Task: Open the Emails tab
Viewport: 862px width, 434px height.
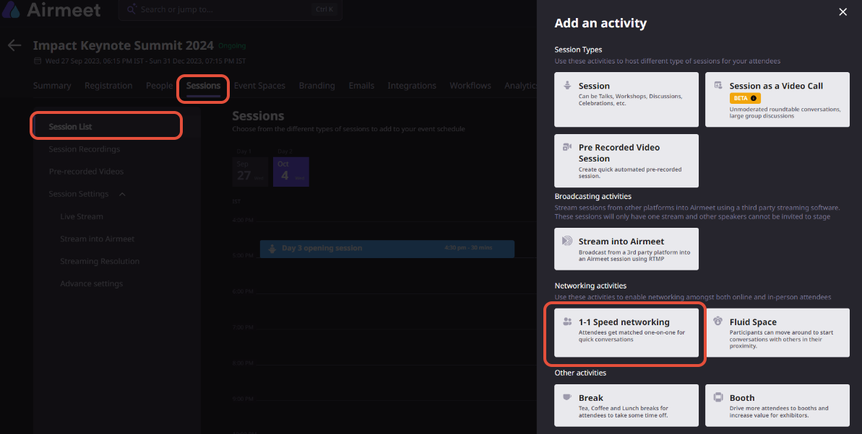Action: (361, 86)
